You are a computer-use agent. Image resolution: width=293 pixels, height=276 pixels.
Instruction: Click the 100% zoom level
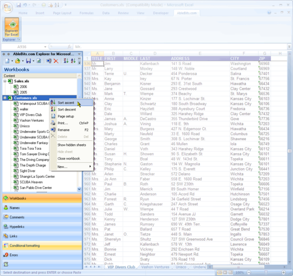(240, 273)
